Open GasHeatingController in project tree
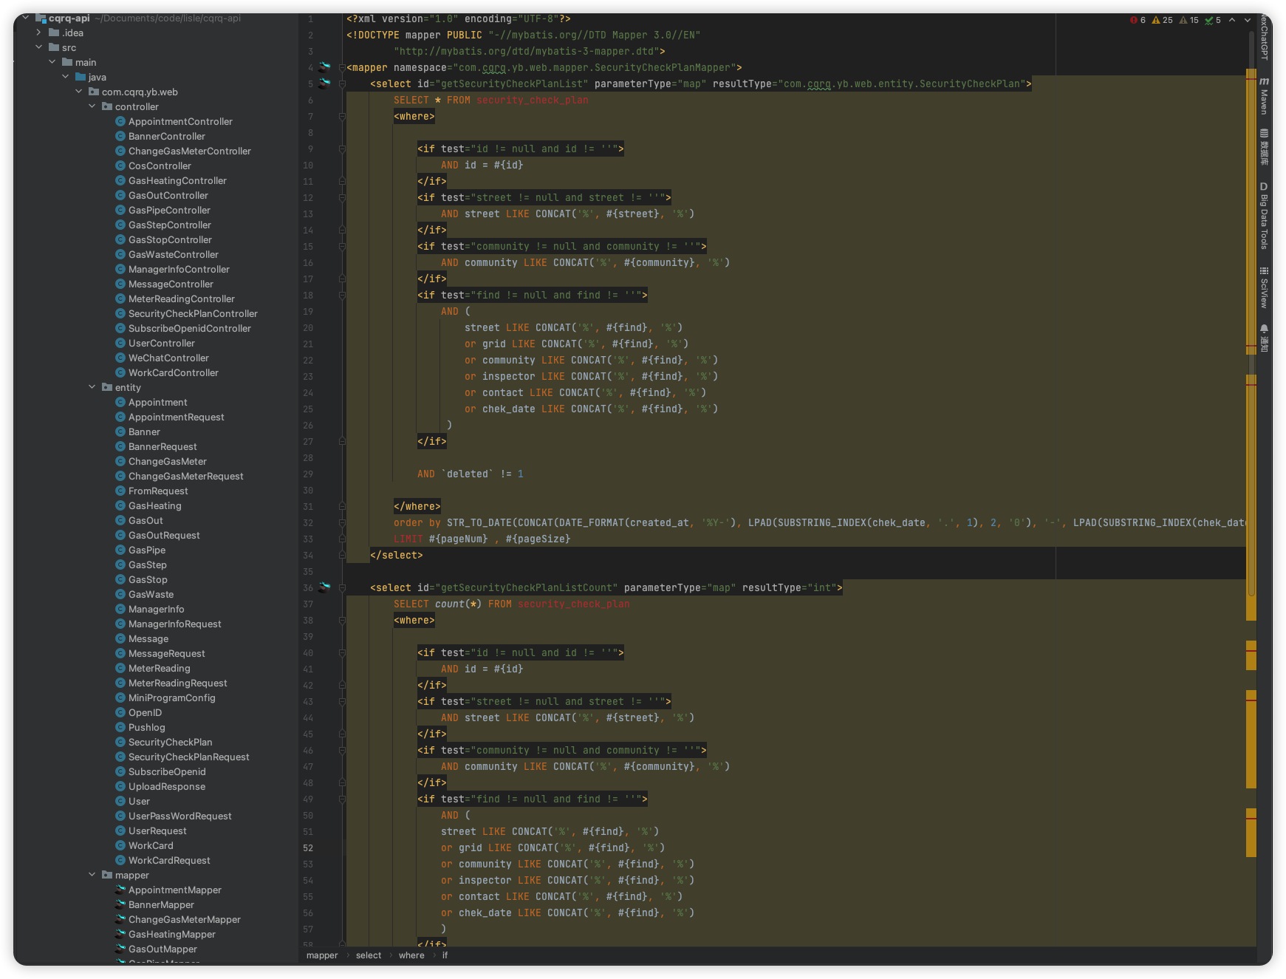 (x=177, y=180)
